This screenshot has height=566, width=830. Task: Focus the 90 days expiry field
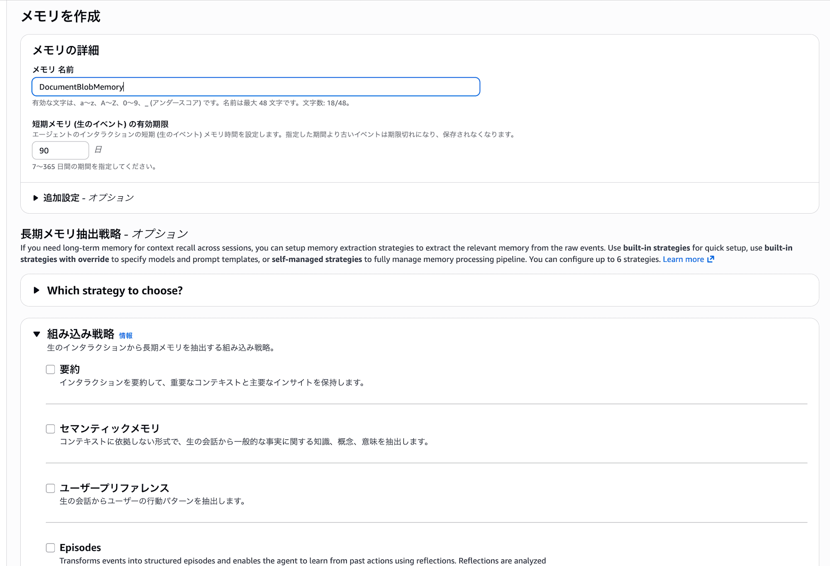pyautogui.click(x=61, y=151)
